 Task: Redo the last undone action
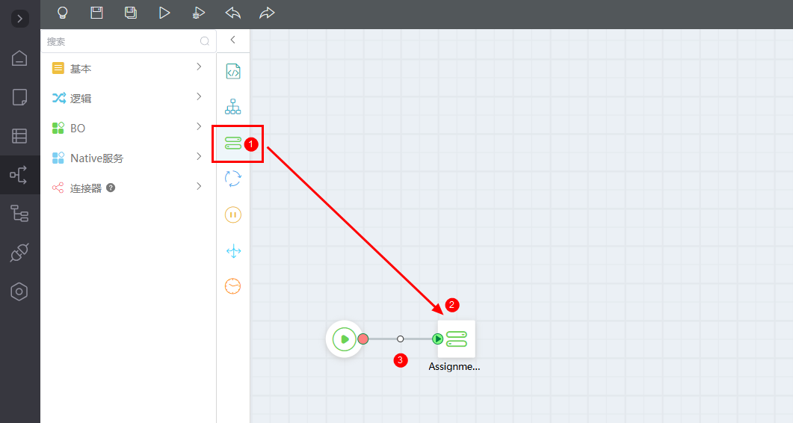(267, 13)
